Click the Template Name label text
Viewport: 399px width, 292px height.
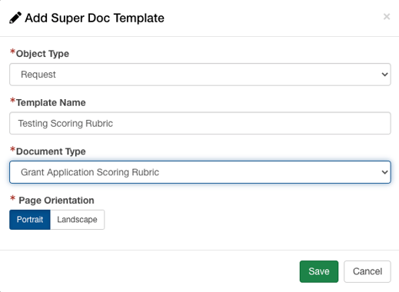pos(51,102)
